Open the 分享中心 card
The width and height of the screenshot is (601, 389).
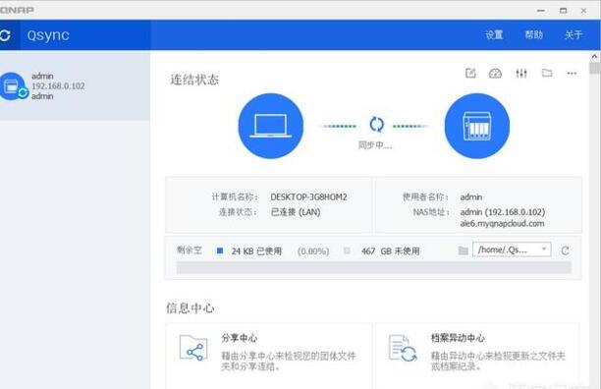(269, 356)
